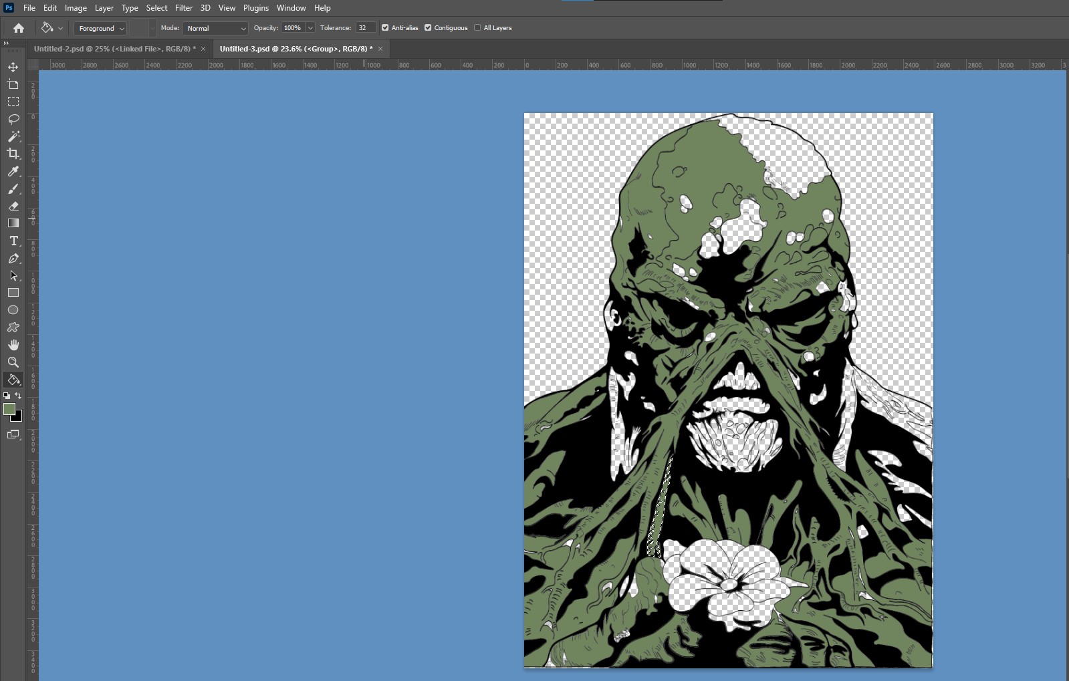Select the Magic Wand tool
Screen dimensions: 1069x681
[13, 136]
